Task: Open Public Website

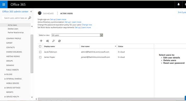Action: pos(12,70)
